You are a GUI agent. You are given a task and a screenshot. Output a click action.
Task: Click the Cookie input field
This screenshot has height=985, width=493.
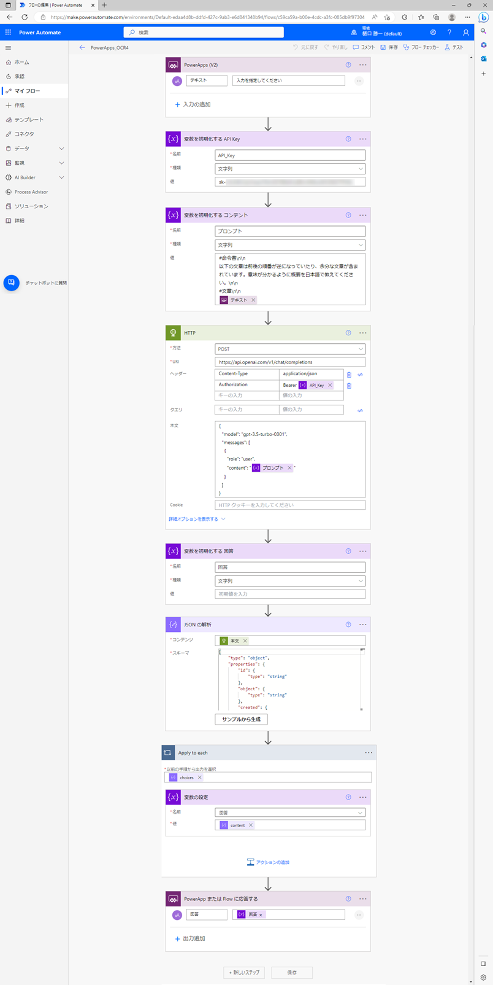290,505
